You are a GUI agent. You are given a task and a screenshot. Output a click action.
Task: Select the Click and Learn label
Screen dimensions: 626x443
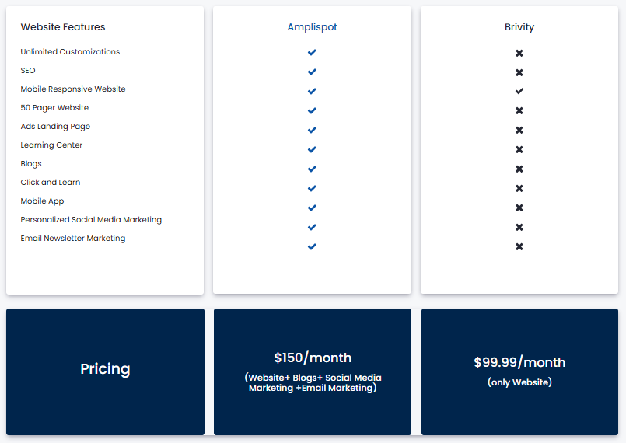(51, 183)
